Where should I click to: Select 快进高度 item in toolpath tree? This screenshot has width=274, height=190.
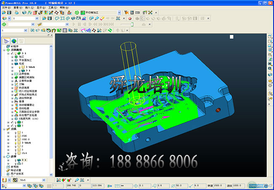click(24, 88)
